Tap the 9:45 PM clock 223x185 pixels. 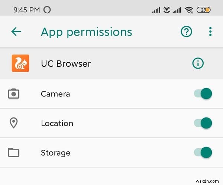tap(26, 10)
